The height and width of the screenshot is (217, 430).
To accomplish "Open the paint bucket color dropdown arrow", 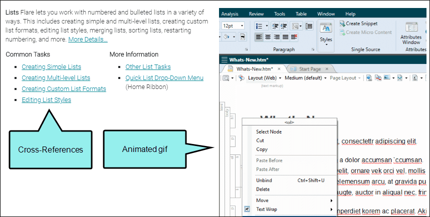I will pyautogui.click(x=234, y=36).
